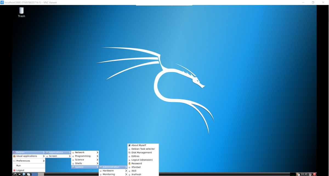This screenshot has height=176, width=329.
Task: Expand the Science submenu arrow
Action: pyautogui.click(x=97, y=160)
